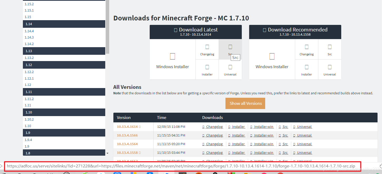Collapse the dark 1.13 section header
Viewport: 382px width, 174px height.
(64, 51)
